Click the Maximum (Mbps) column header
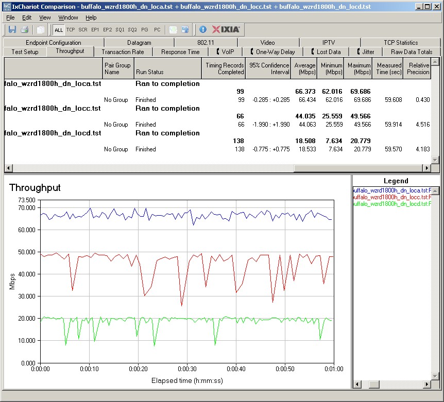Viewport: 444px width, 402px height. click(x=358, y=68)
